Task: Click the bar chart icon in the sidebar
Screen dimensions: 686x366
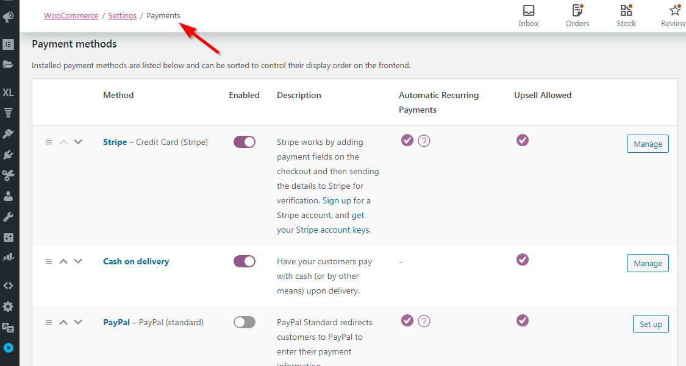Action: tap(9, 258)
